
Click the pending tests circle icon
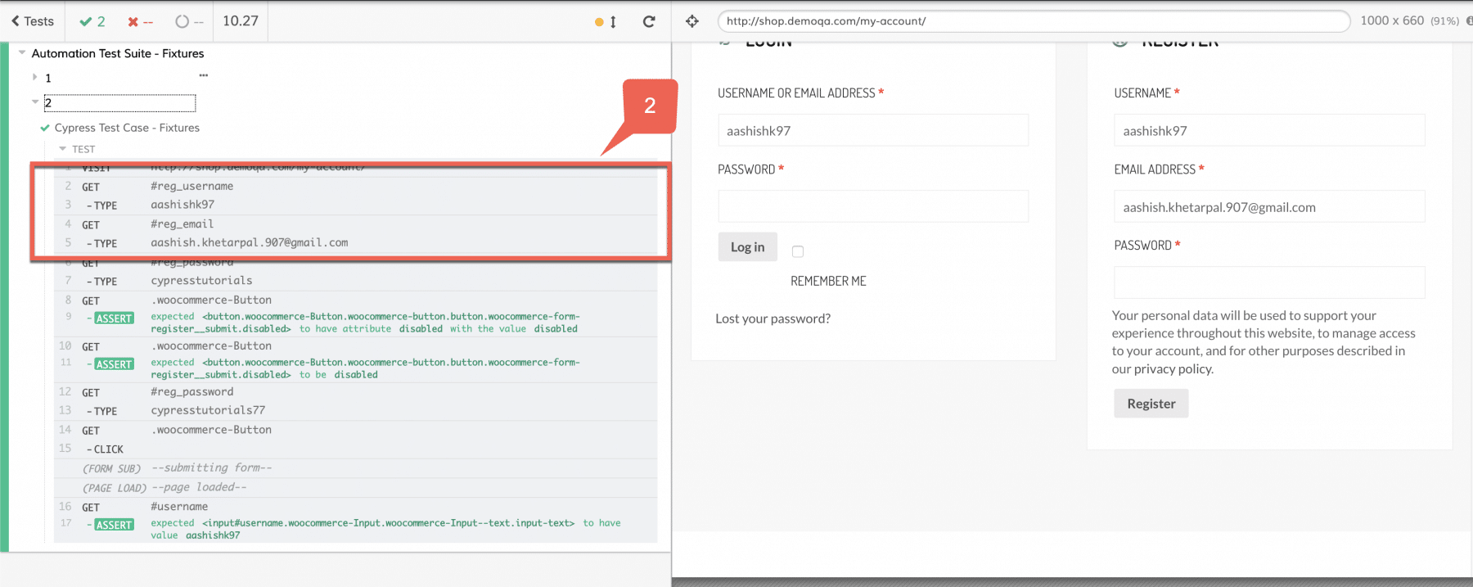pos(182,21)
